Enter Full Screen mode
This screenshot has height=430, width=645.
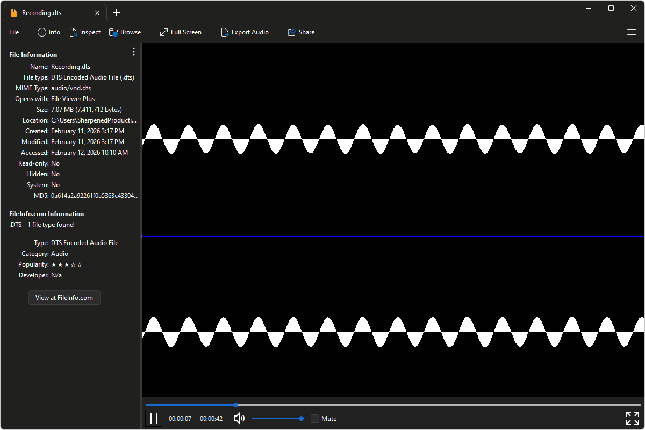180,32
